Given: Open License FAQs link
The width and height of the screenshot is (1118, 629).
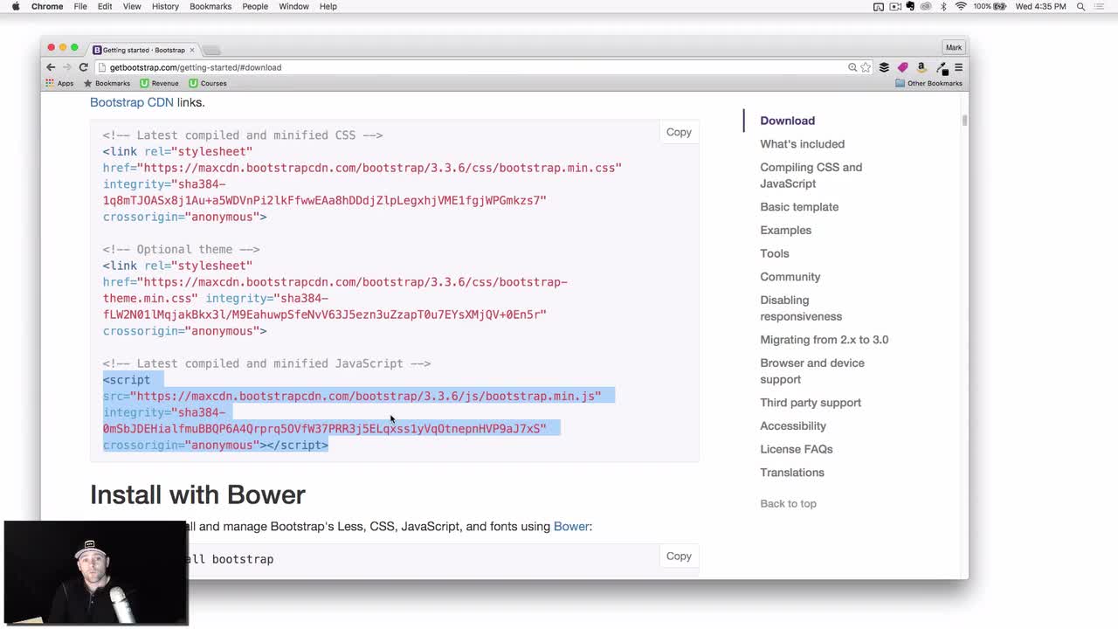Looking at the screenshot, I should pyautogui.click(x=797, y=449).
